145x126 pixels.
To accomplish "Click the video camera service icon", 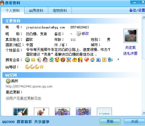I will (110, 60).
